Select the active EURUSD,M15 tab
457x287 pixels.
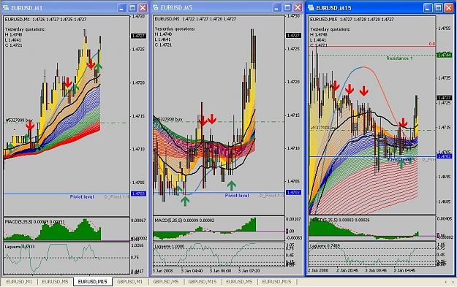(x=93, y=282)
